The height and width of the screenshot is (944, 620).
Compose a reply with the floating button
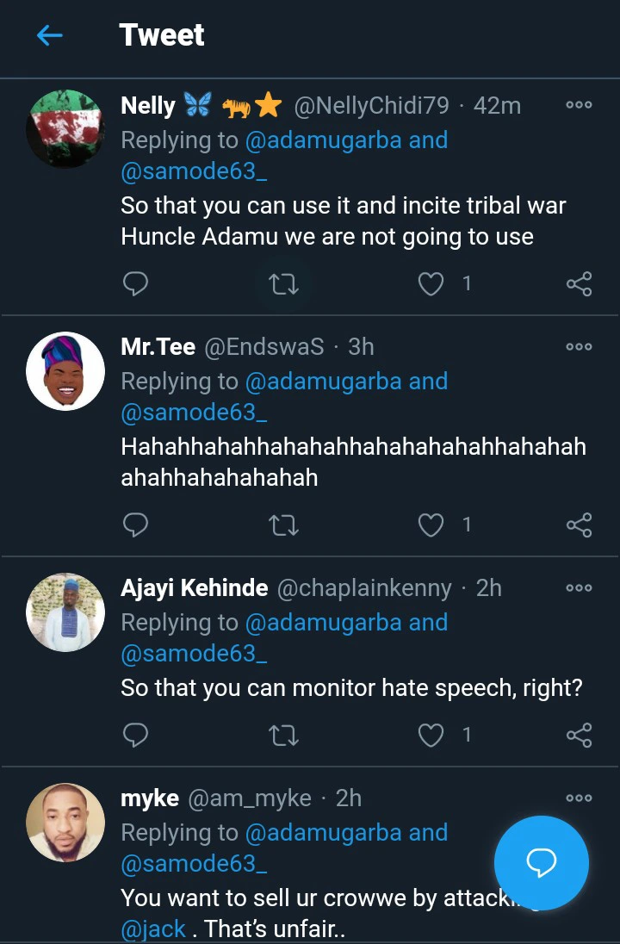[542, 863]
